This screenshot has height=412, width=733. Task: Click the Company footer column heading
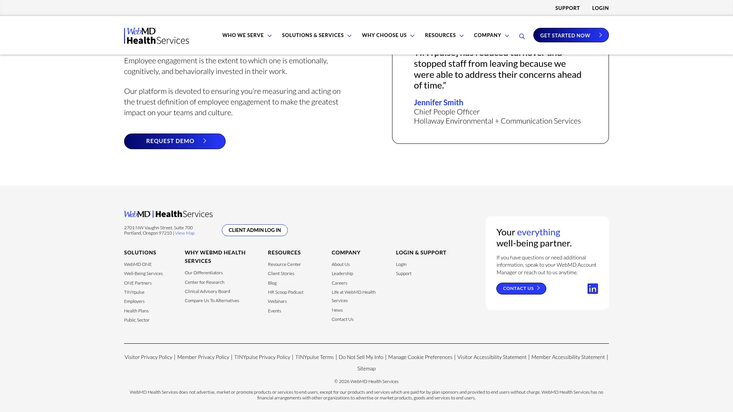click(346, 253)
